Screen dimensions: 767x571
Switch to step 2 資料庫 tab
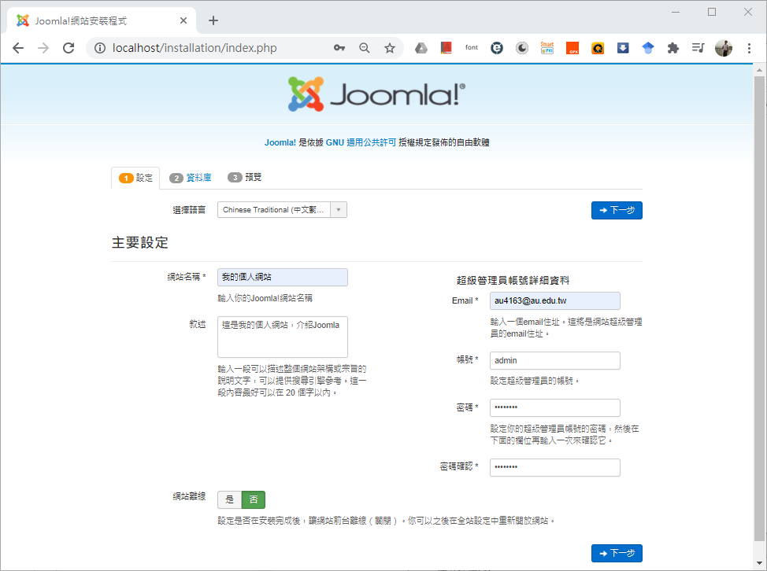tap(191, 178)
